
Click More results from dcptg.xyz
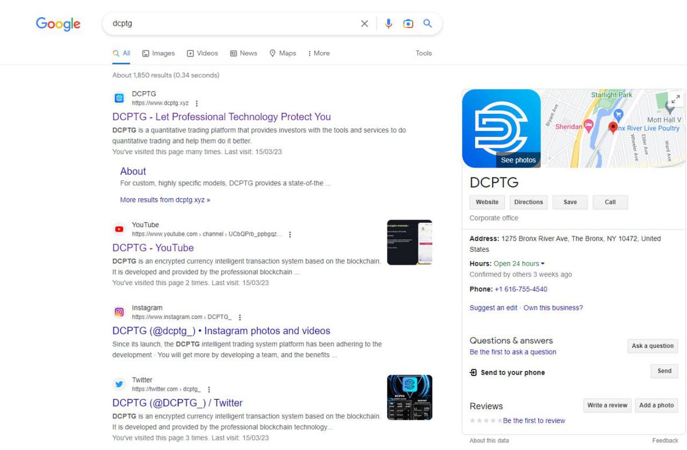(165, 200)
